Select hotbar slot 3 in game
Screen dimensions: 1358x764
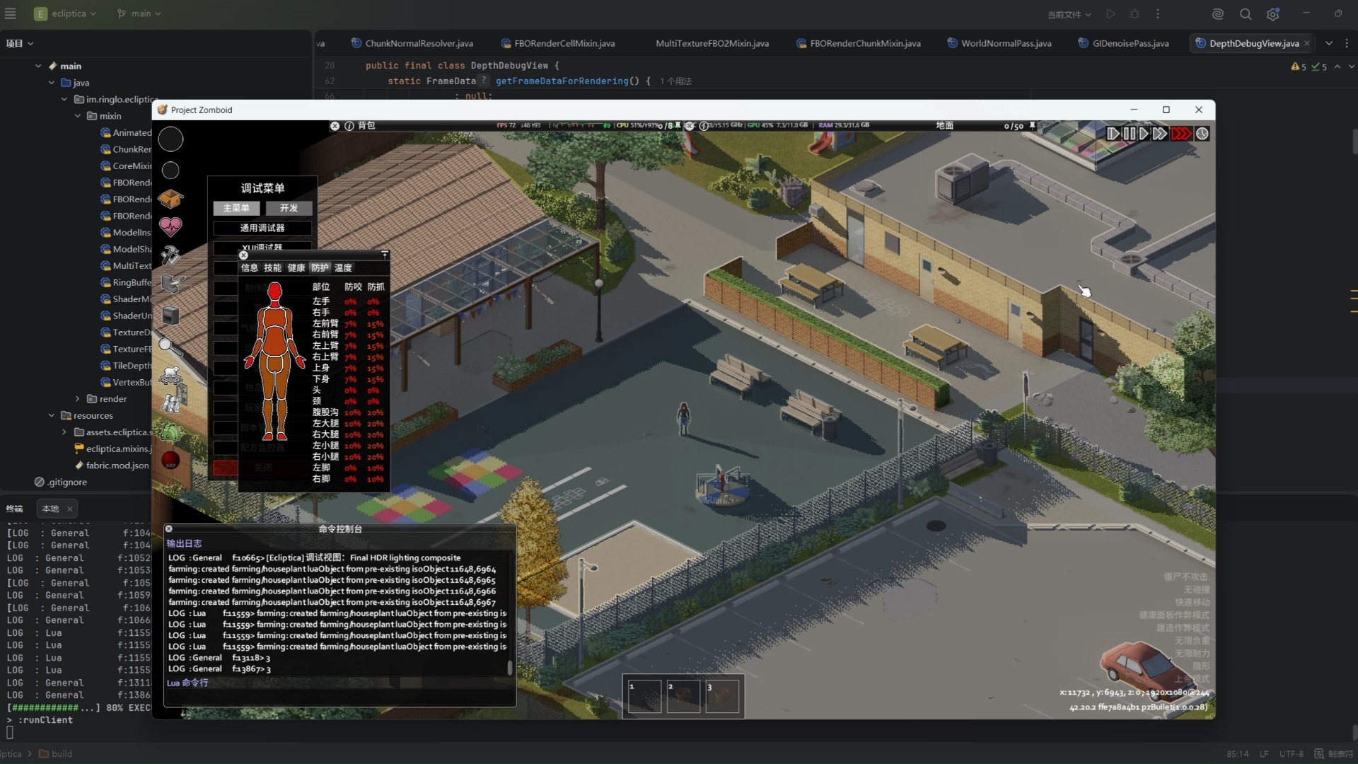pos(722,696)
